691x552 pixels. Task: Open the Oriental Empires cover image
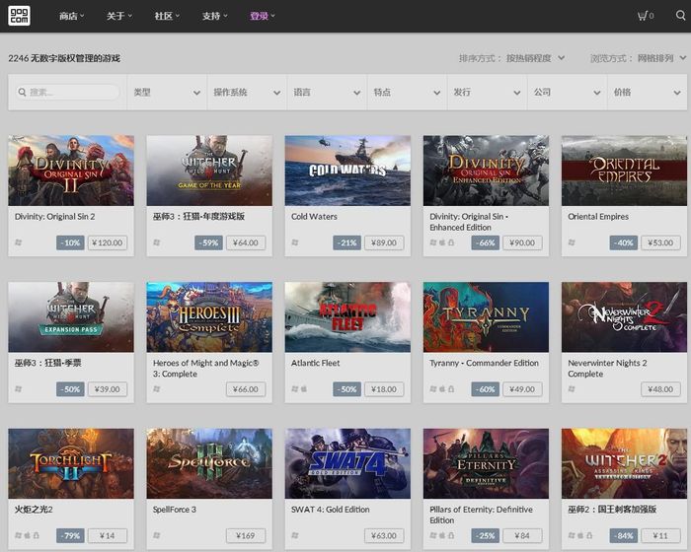(x=624, y=171)
